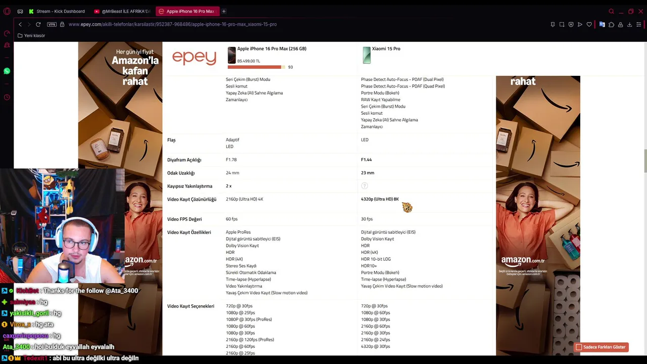Click the Flaş row label
Image resolution: width=647 pixels, height=364 pixels.
point(171,140)
